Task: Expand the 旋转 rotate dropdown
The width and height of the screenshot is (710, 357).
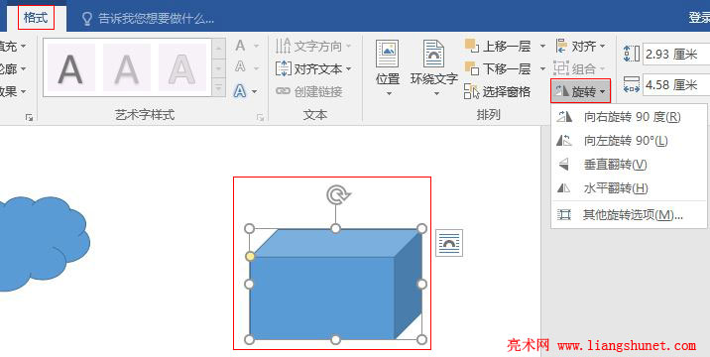Action: [581, 90]
